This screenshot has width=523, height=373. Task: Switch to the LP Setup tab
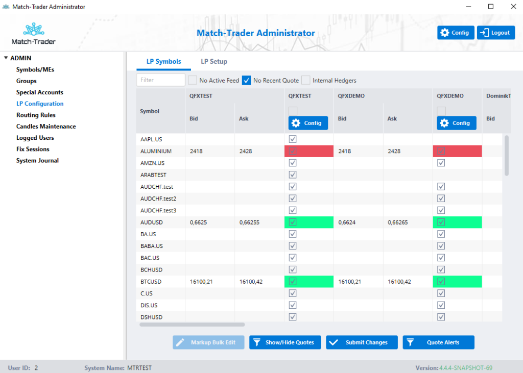click(x=214, y=62)
